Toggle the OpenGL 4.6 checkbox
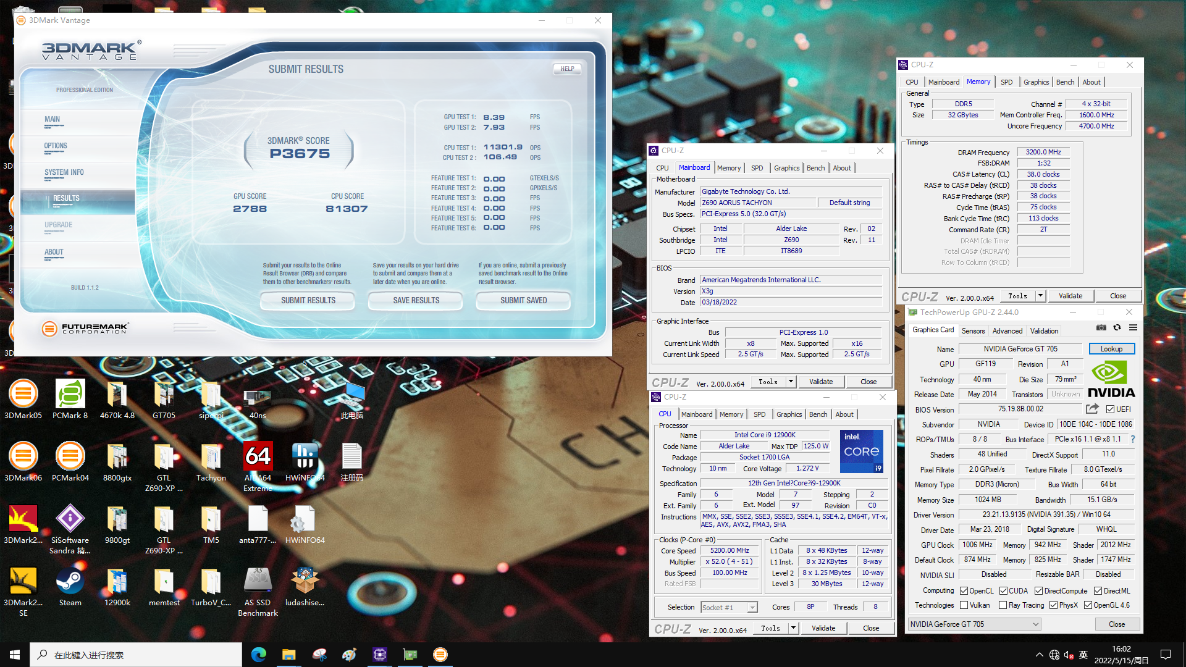 click(1088, 605)
